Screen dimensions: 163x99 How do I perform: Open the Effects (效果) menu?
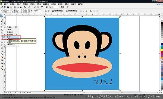coord(39,4)
